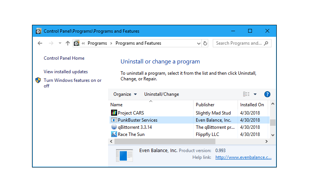Minimize the Programs and Features window
This screenshot has height=190, width=331.
(233, 31)
